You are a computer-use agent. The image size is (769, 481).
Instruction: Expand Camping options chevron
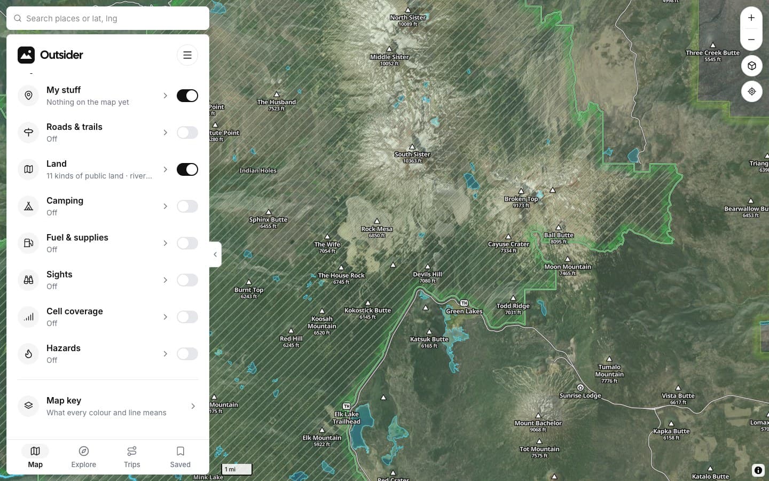point(165,206)
